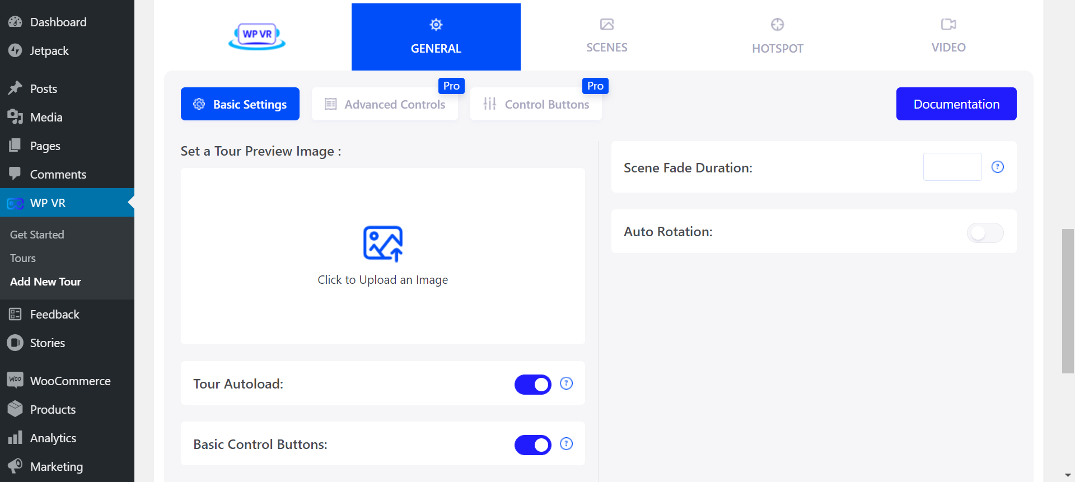1075x482 pixels.
Task: Open the Stories sidebar icon
Action: coord(15,343)
